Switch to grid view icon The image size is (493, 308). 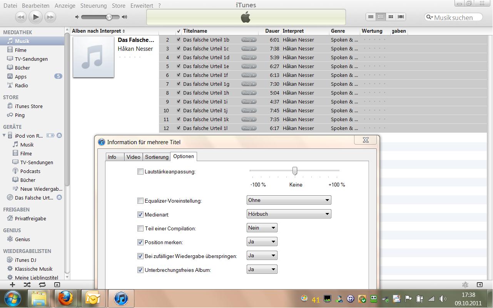[x=391, y=17]
